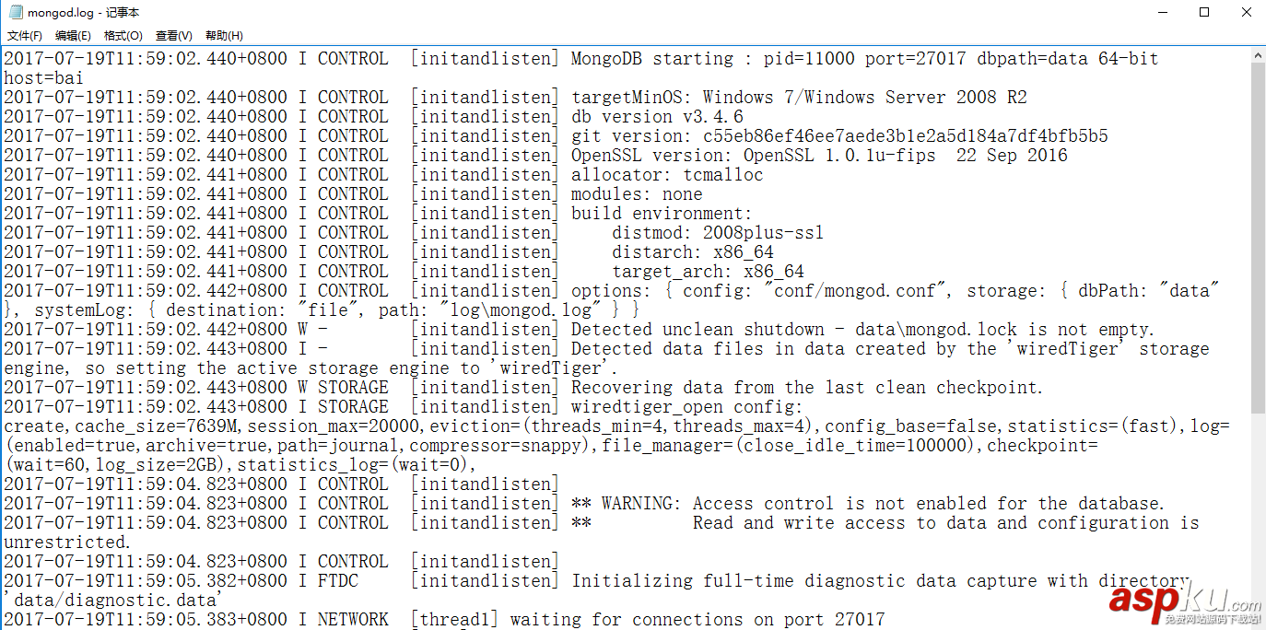This screenshot has width=1266, height=630.
Task: Place cursor on the "db version v3.4.6" text
Action: pos(657,117)
